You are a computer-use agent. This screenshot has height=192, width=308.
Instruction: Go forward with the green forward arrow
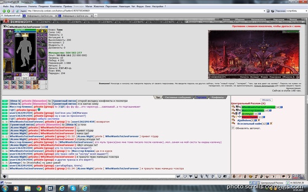pos(8,11)
